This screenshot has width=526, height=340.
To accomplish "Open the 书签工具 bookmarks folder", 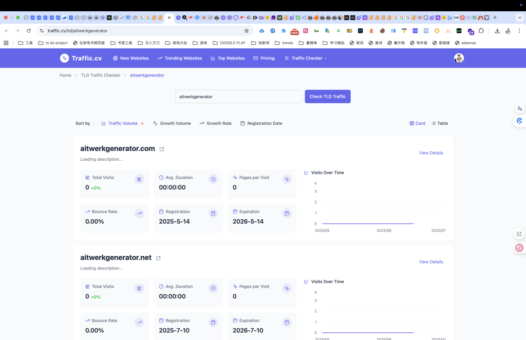I will coord(121,43).
